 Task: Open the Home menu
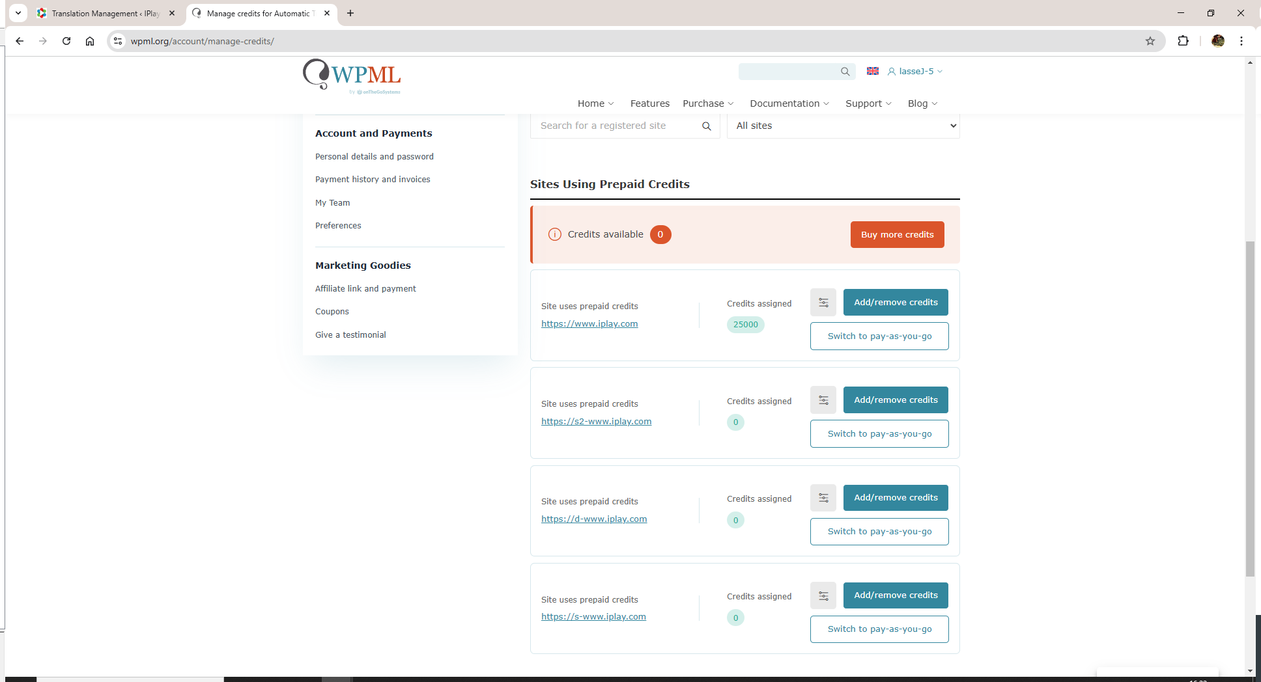pyautogui.click(x=595, y=103)
